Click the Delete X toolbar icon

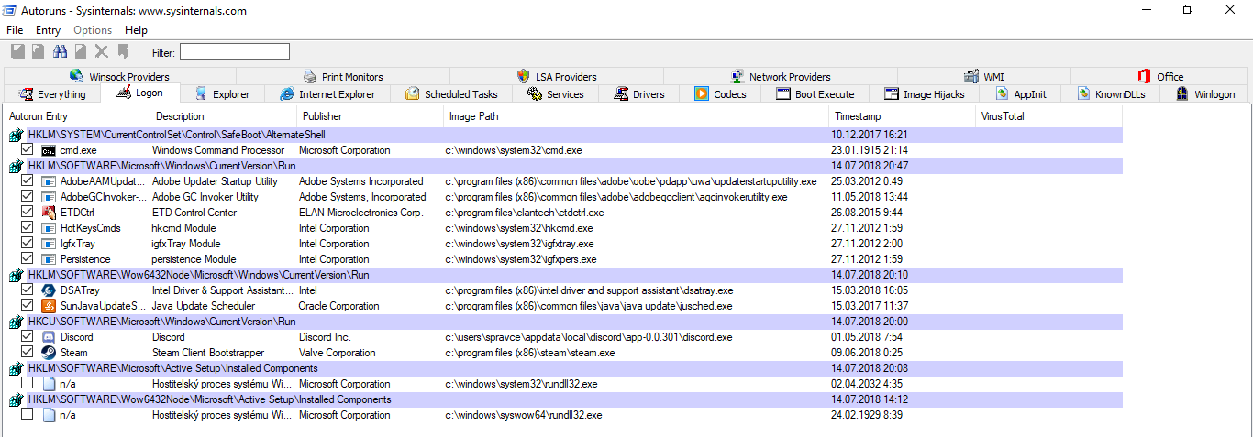[102, 52]
